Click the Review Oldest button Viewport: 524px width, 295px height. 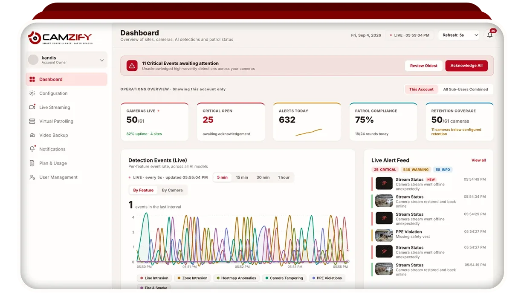[424, 66]
